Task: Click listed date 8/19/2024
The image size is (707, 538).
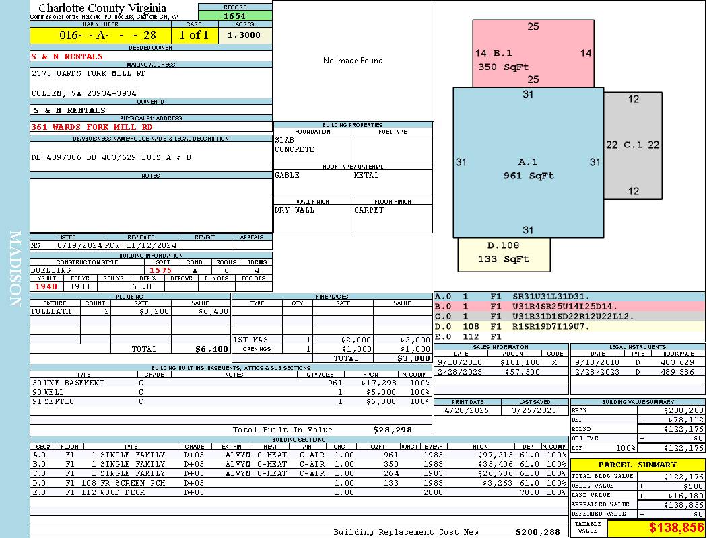Action: coord(79,246)
